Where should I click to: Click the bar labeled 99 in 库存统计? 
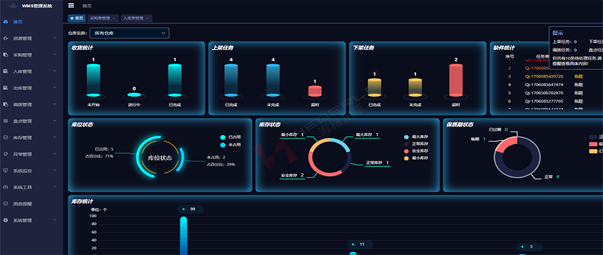[183, 235]
